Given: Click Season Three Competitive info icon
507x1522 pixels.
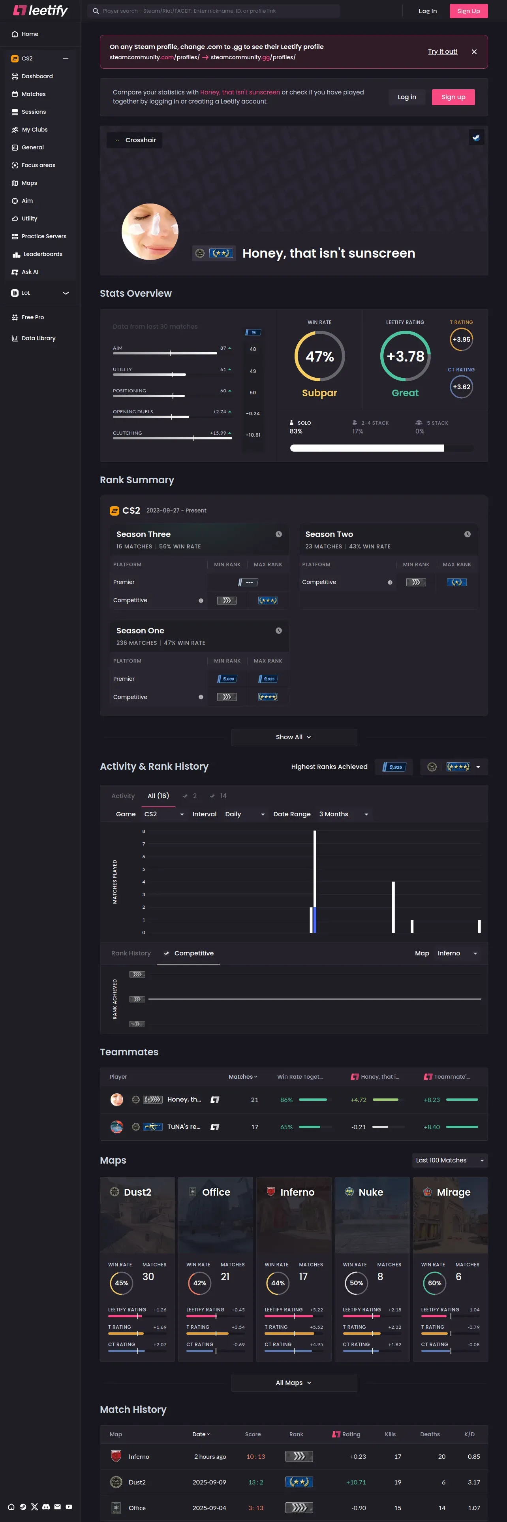Looking at the screenshot, I should [201, 600].
